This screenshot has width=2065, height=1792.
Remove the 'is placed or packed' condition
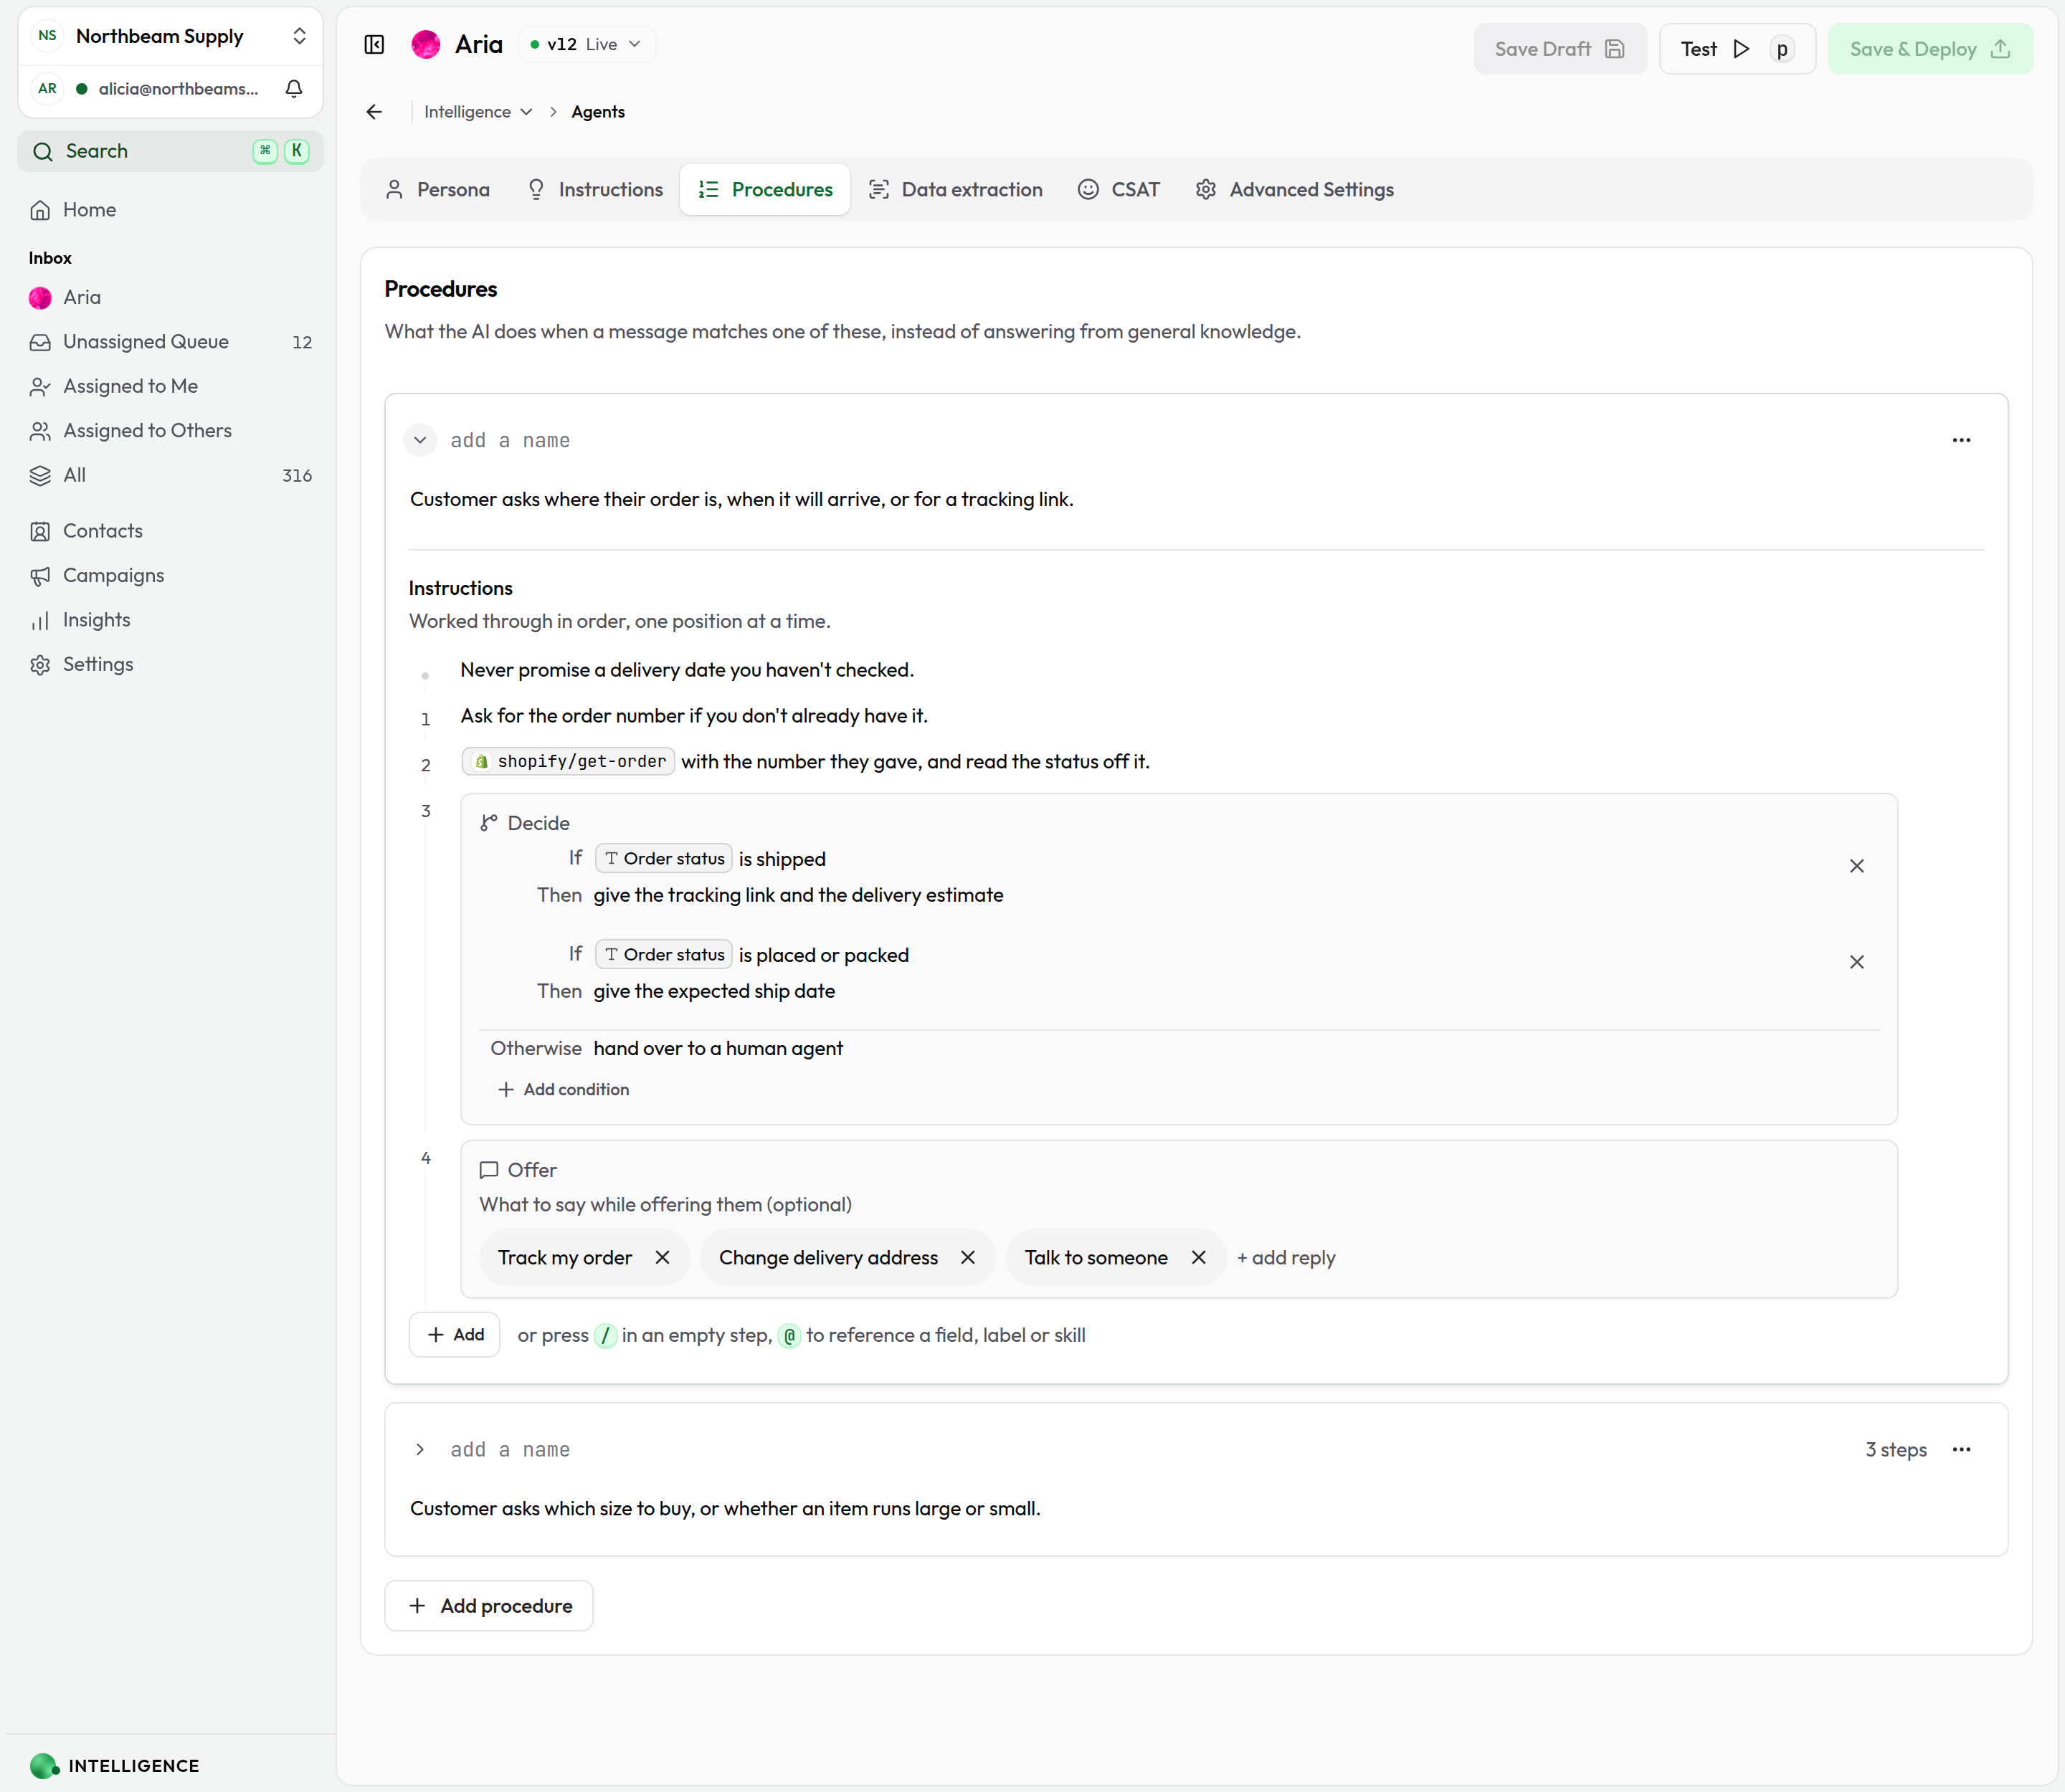click(x=1857, y=962)
